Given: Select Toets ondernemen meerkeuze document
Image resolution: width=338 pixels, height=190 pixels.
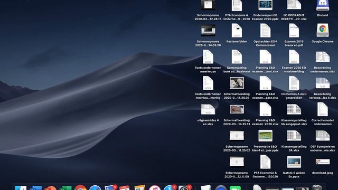Looking at the screenshot, I should pos(208,57).
